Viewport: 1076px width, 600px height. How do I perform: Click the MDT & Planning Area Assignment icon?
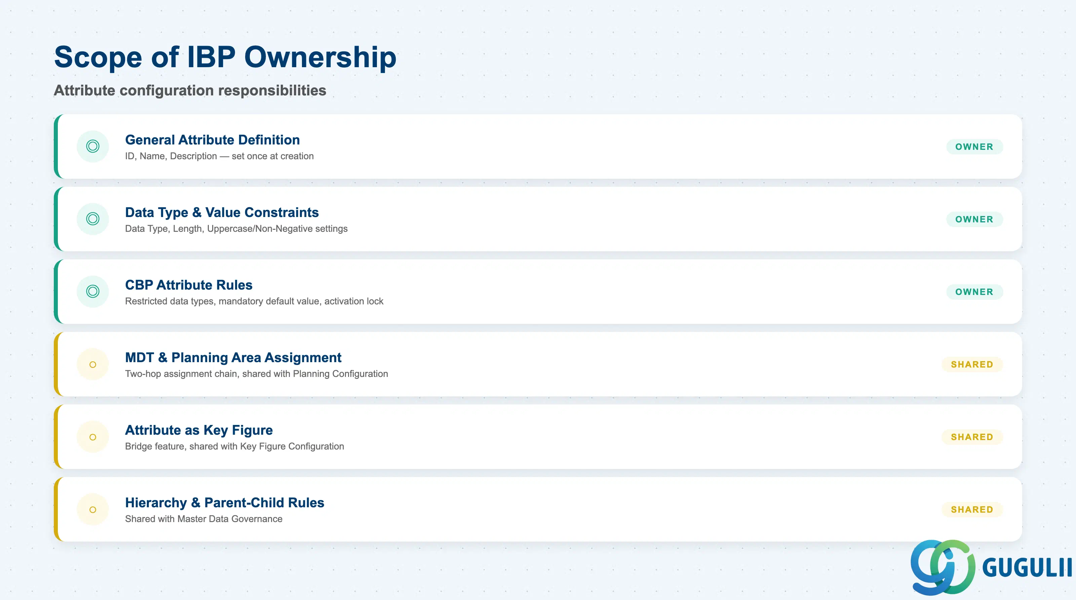93,364
